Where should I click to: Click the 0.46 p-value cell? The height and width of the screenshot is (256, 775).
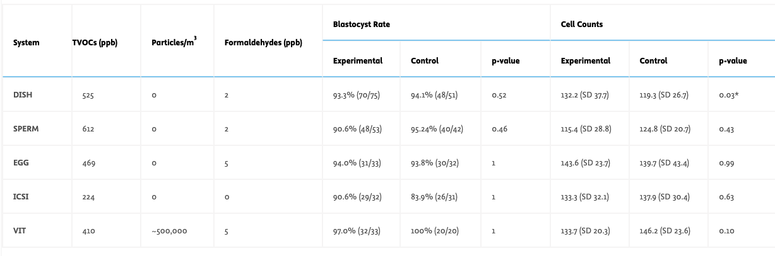tap(499, 129)
